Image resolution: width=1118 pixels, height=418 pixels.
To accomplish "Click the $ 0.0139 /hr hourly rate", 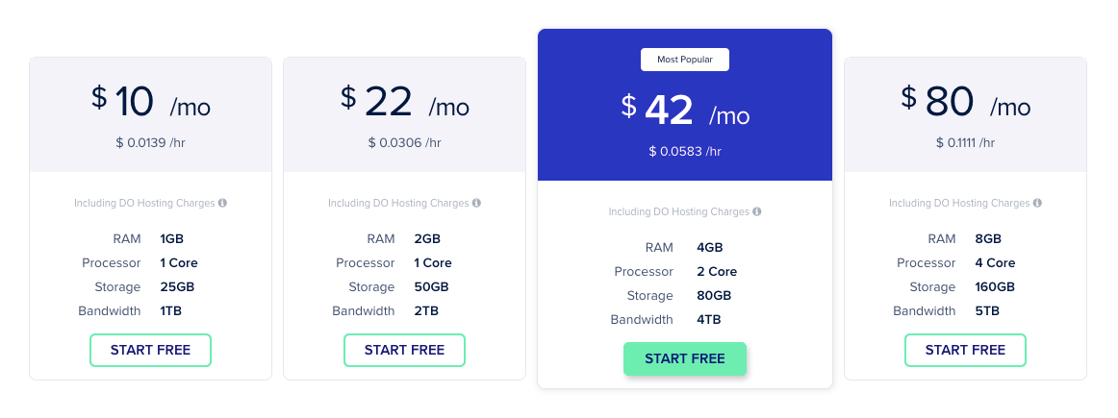I will 150,142.
